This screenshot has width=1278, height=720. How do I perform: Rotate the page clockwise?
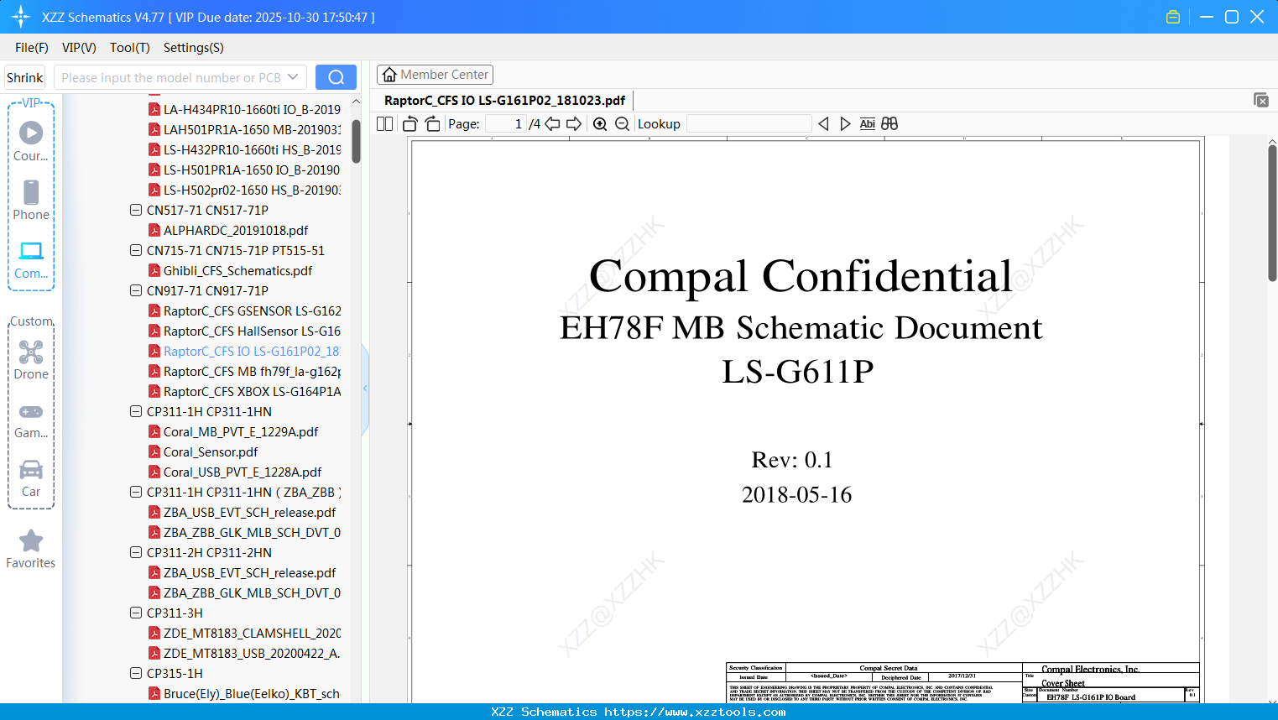click(432, 123)
